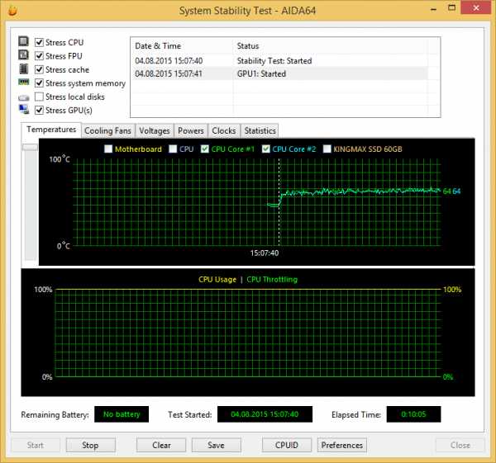Open the CPUID panel
Image resolution: width=496 pixels, height=463 pixels.
pos(287,445)
